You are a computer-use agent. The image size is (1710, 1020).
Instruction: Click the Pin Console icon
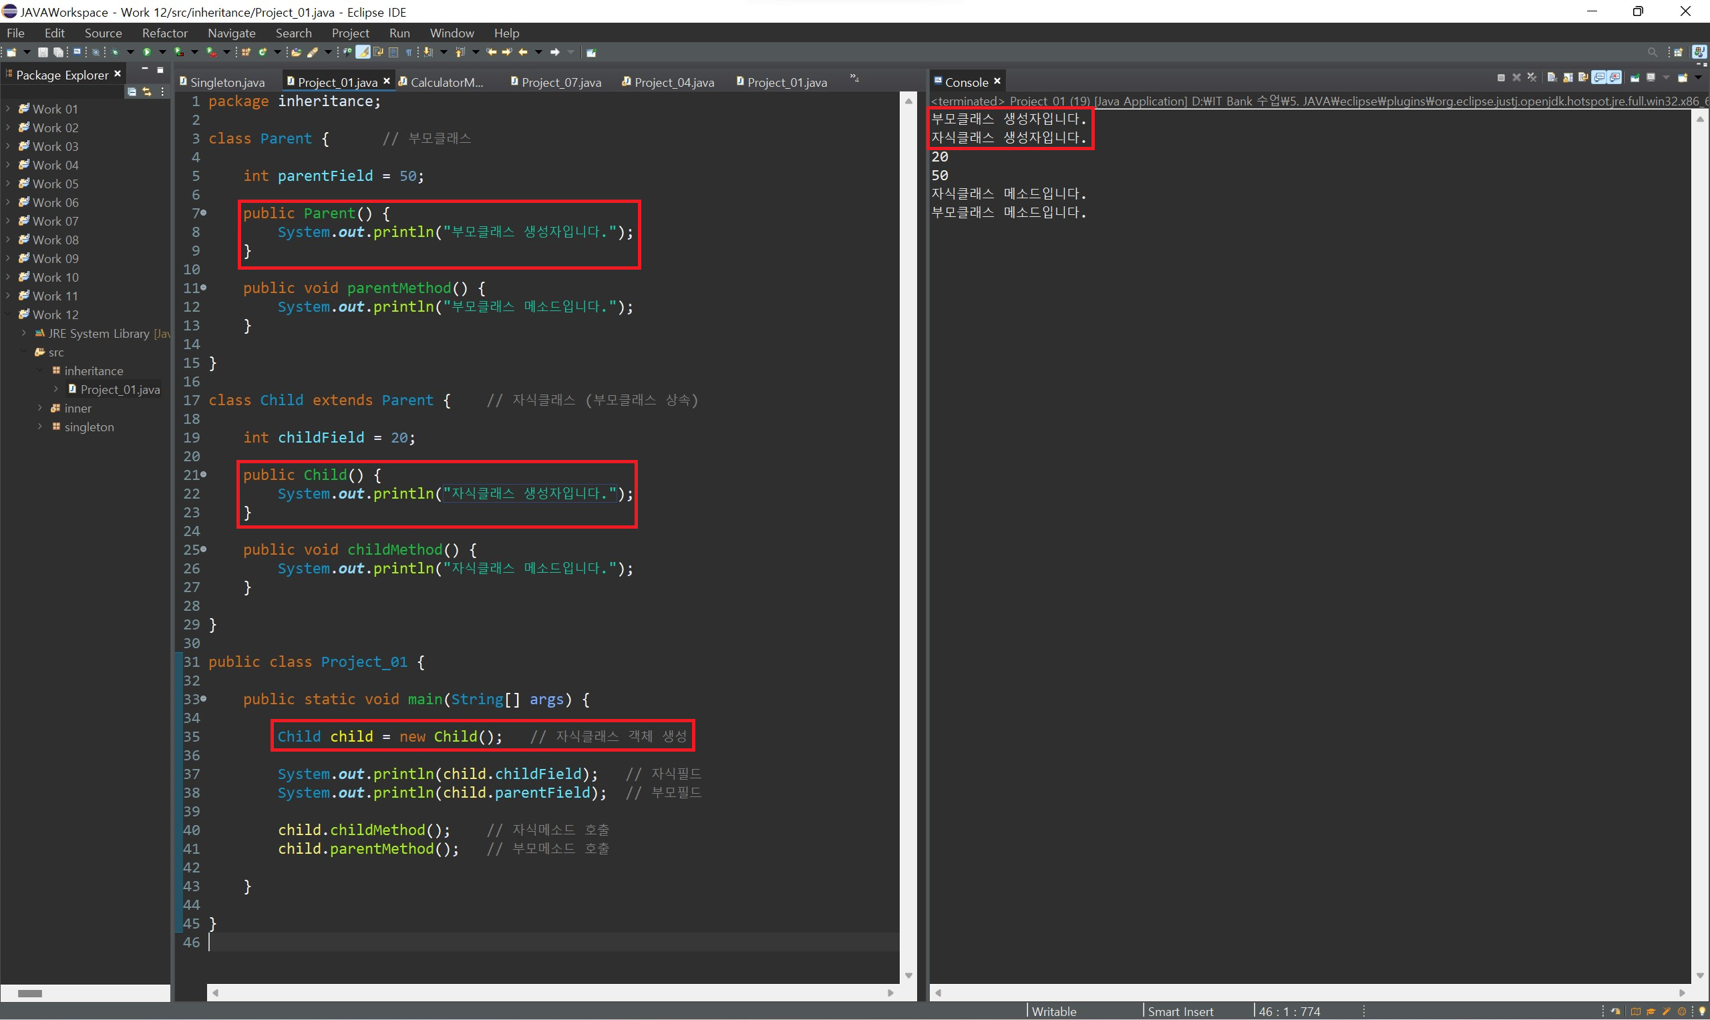point(1635,77)
